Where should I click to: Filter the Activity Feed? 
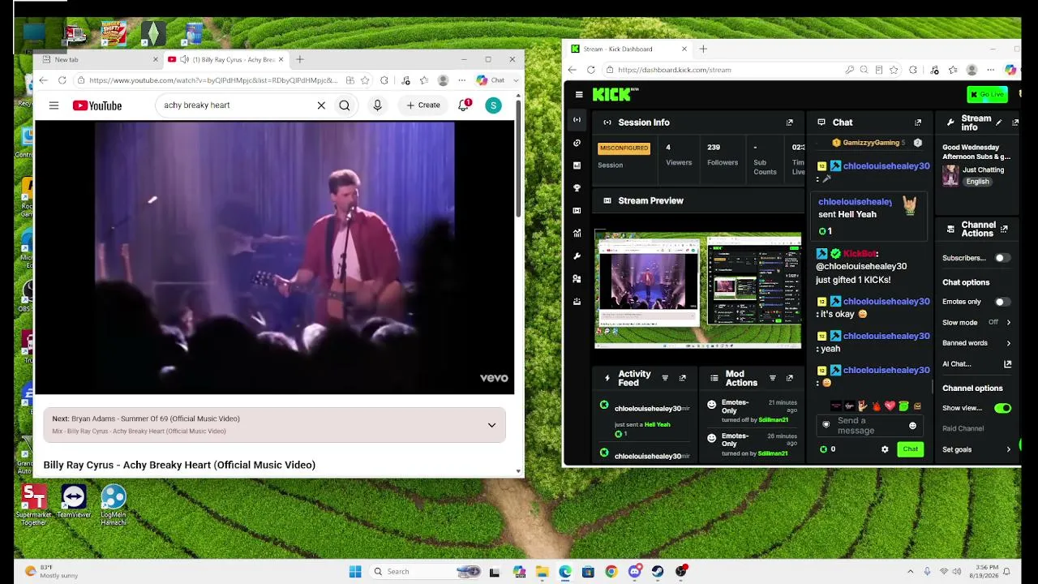pyautogui.click(x=665, y=378)
